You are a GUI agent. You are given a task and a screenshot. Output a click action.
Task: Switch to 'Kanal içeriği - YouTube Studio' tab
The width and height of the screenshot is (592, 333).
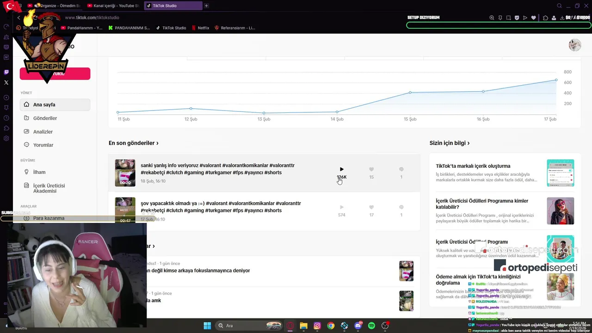[113, 6]
